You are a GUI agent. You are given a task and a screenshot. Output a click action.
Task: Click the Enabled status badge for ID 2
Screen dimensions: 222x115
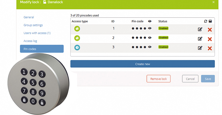coord(163,38)
